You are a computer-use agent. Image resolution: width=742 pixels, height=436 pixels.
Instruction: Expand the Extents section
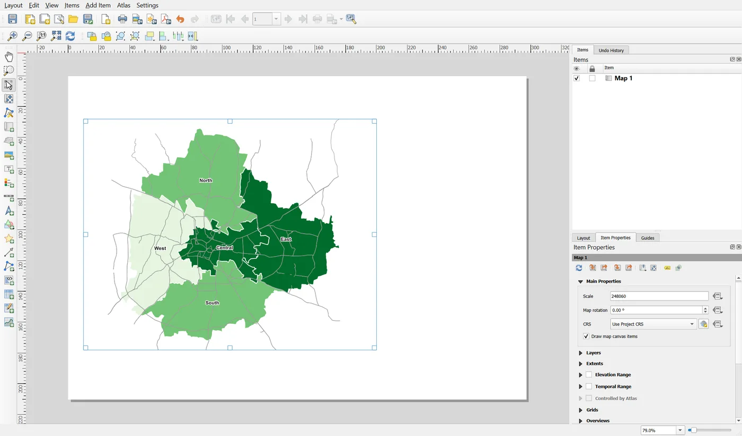coord(581,364)
